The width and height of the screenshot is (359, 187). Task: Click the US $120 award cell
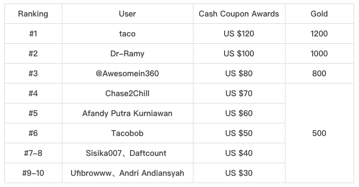tap(239, 34)
